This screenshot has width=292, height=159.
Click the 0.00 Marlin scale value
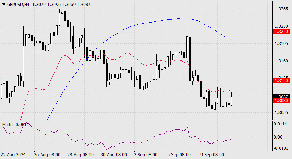(278, 137)
